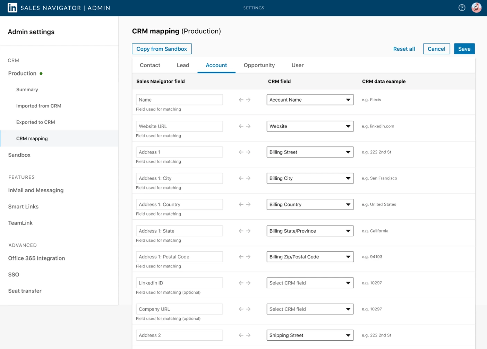Click the LinkedIn logo in the header

pyautogui.click(x=12, y=8)
